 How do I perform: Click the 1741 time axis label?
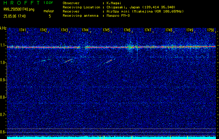click(x=23, y=30)
